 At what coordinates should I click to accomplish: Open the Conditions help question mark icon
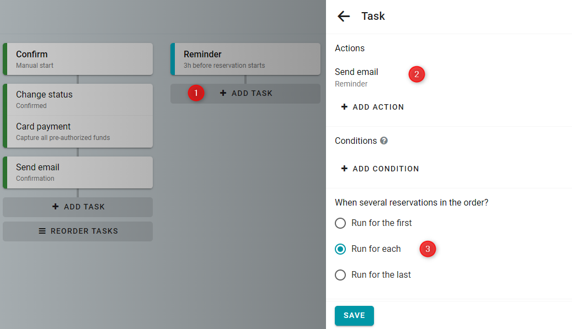pyautogui.click(x=384, y=141)
